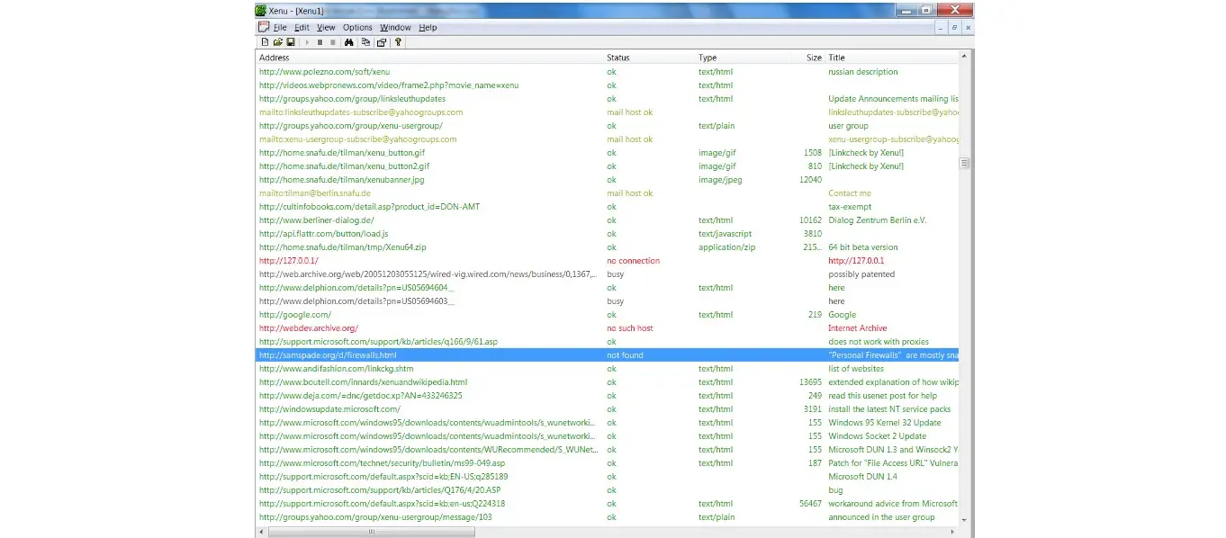Click the Find binoculars icon

tap(349, 42)
